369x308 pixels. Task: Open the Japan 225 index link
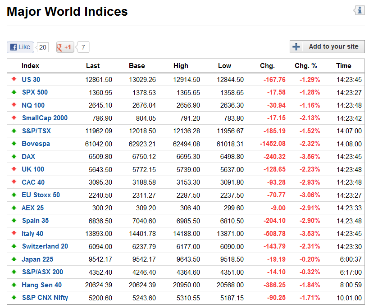point(37,259)
